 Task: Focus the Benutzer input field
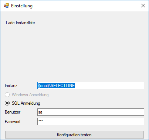click(91, 112)
